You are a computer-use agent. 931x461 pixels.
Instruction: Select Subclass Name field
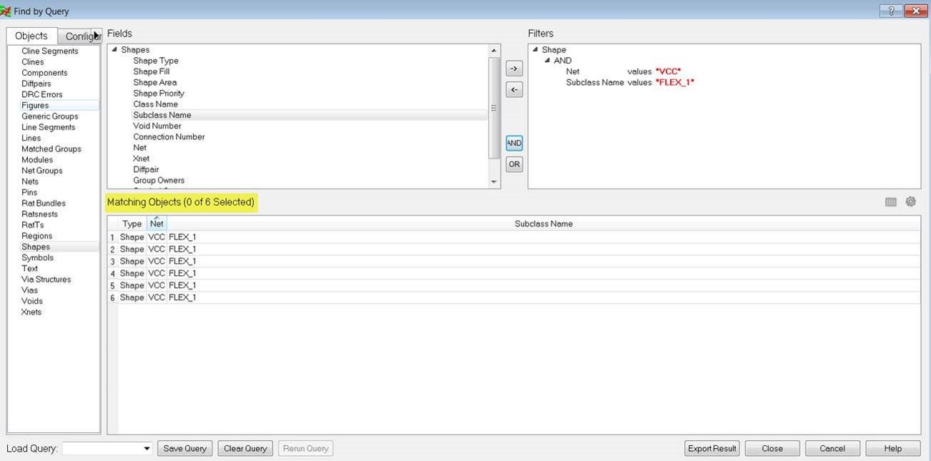pos(162,115)
